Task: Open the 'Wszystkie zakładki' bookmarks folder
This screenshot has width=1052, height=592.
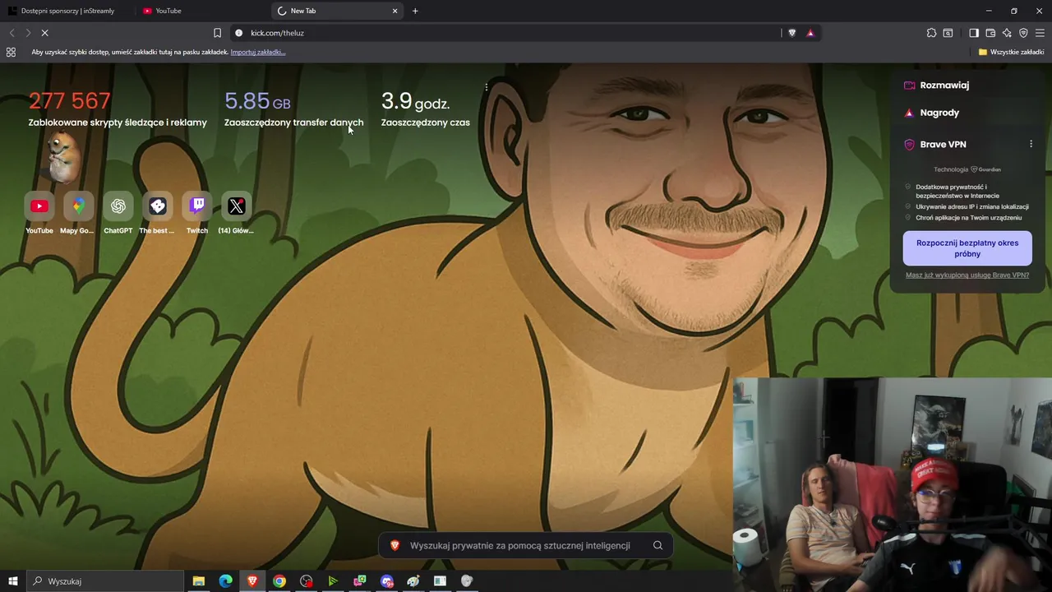Action: 1011,52
